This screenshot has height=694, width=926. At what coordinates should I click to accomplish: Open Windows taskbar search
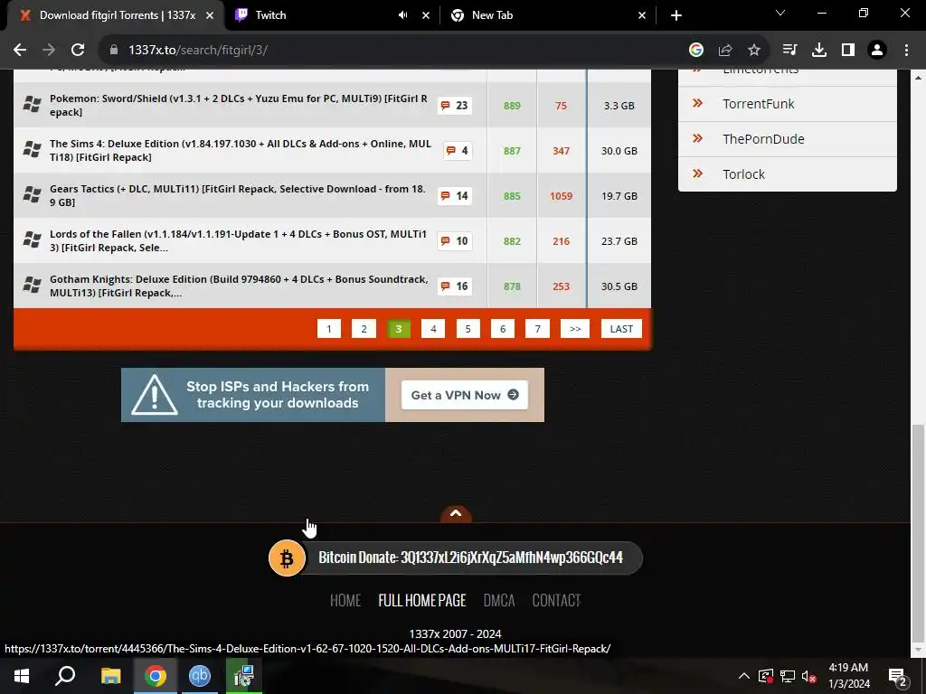65,676
